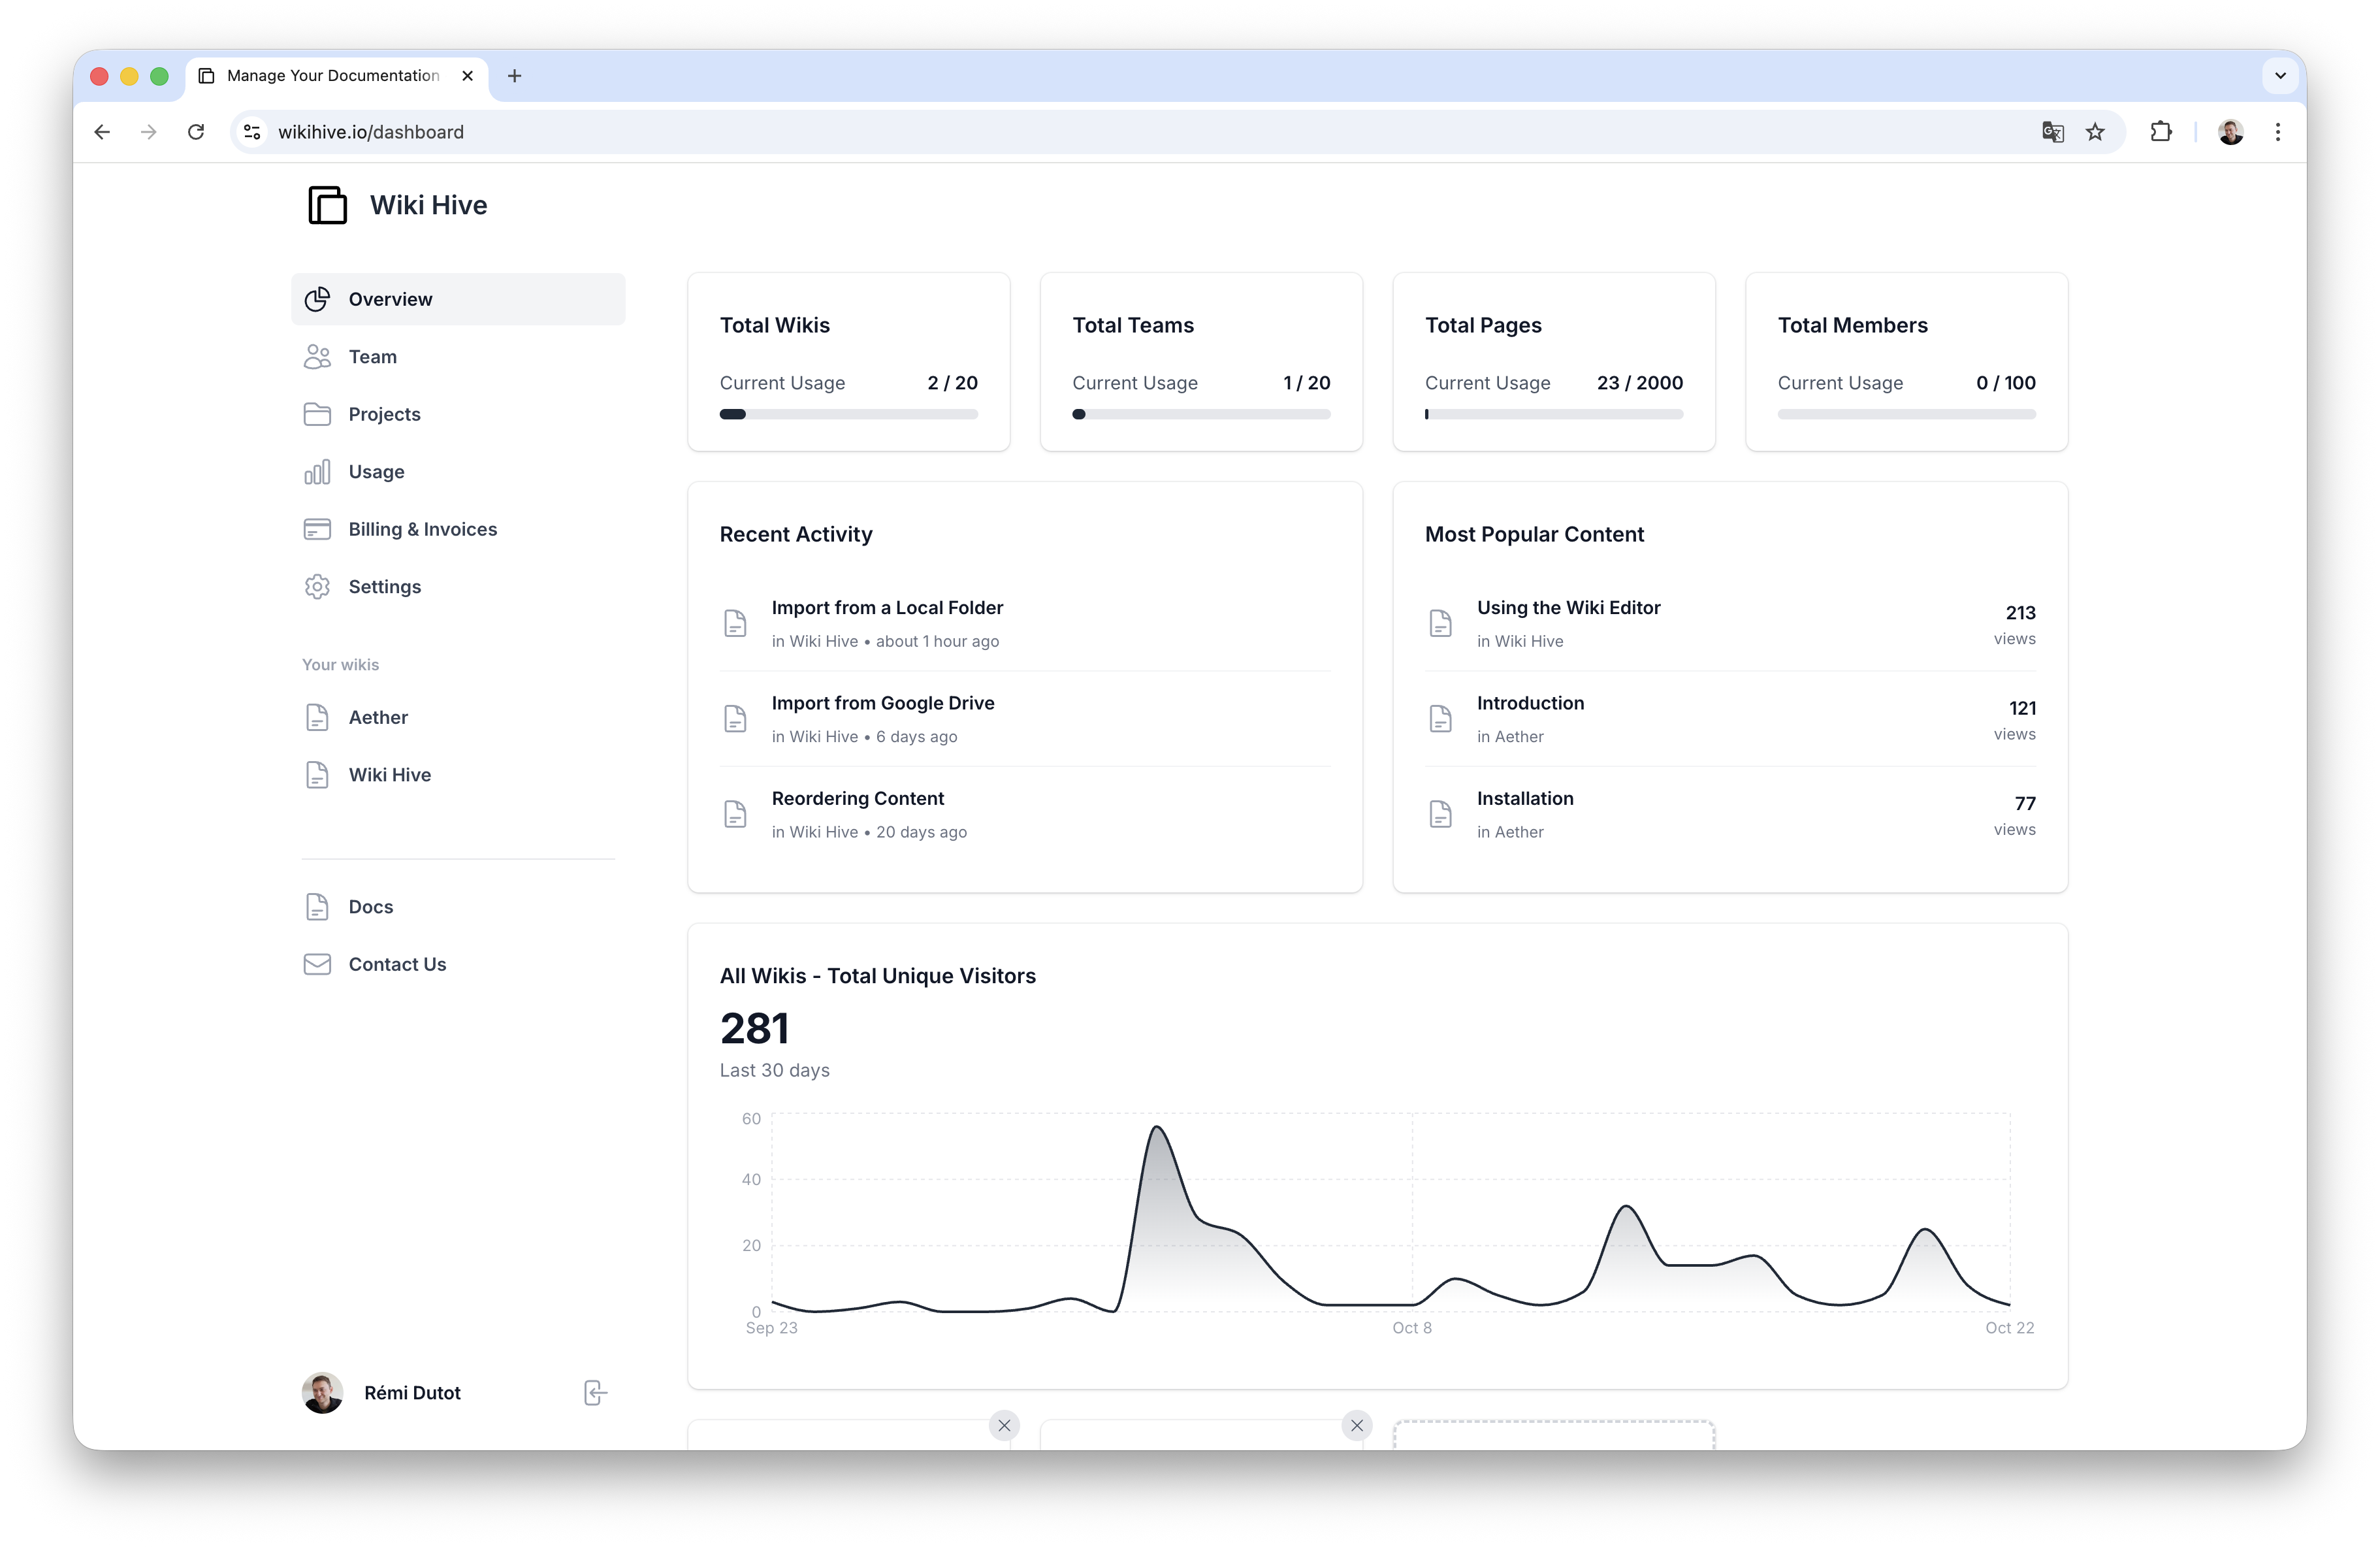
Task: Click the Settings gear in sidebar
Action: [317, 587]
